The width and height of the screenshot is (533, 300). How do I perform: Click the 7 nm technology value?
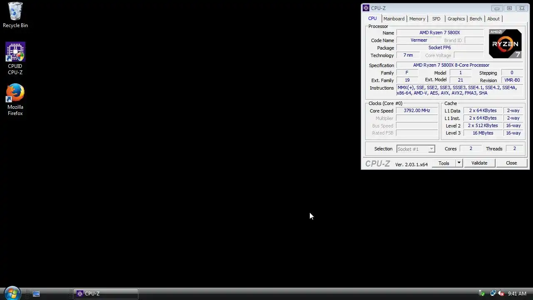pos(408,55)
